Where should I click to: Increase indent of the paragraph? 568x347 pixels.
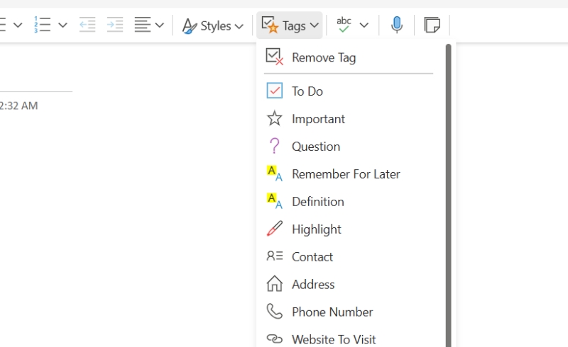115,25
